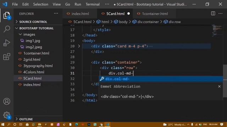This screenshot has height=127, width=227.
Task: Click div.row in the breadcrumb
Action: pos(175,22)
